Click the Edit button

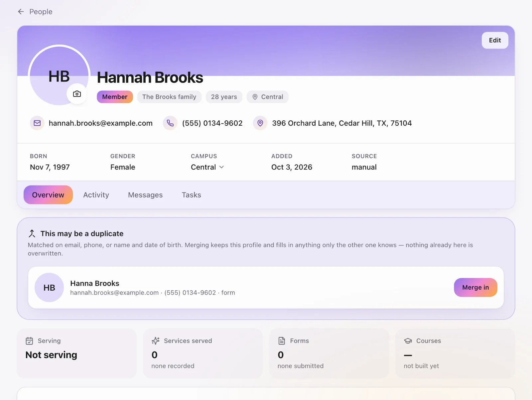click(x=495, y=40)
